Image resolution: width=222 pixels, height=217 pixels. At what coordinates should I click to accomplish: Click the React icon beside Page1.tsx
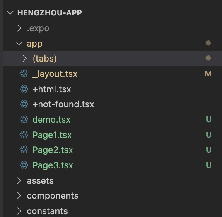click(x=24, y=135)
